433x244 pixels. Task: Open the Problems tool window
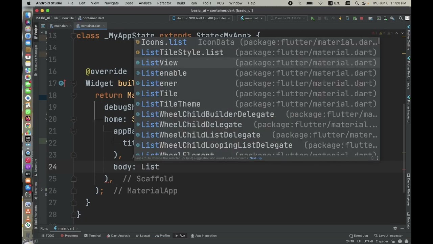pos(69,236)
